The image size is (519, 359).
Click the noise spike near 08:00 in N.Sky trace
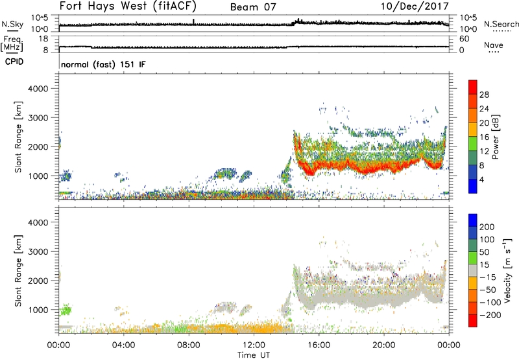[x=193, y=21]
